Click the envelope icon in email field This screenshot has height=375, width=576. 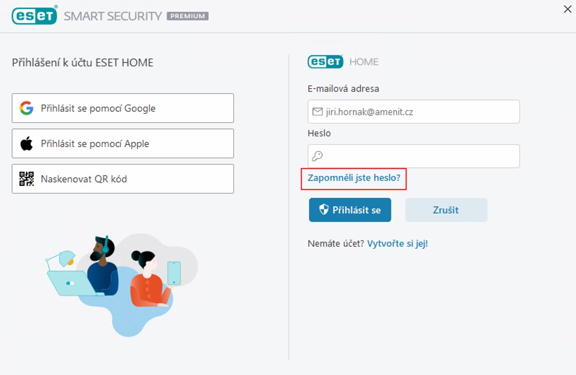click(x=318, y=111)
